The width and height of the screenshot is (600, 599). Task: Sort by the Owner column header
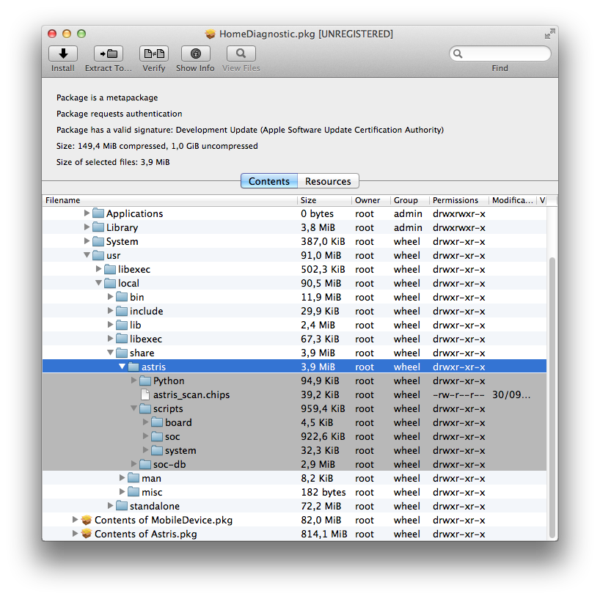371,200
